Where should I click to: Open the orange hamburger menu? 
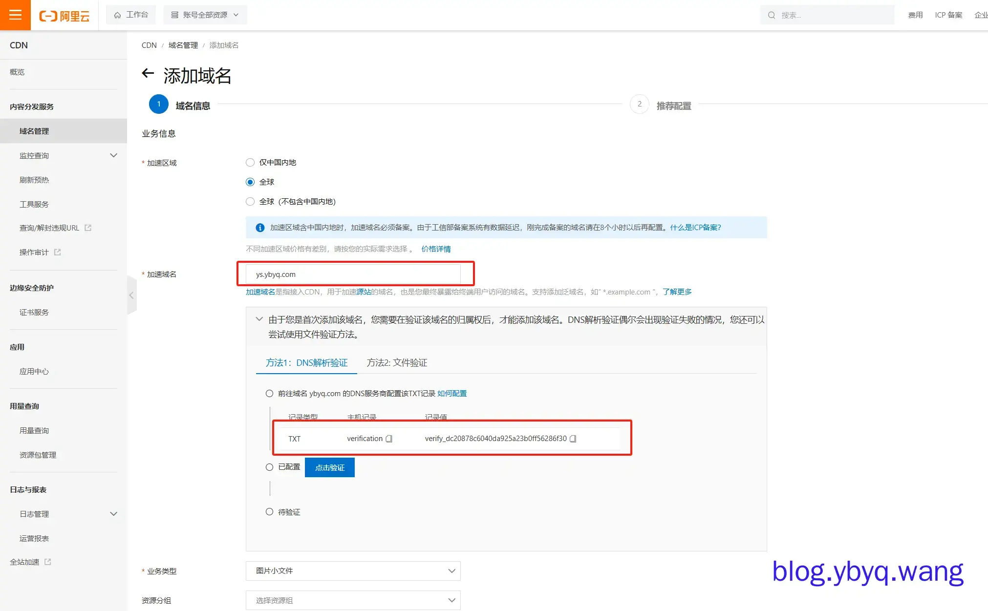tap(15, 15)
